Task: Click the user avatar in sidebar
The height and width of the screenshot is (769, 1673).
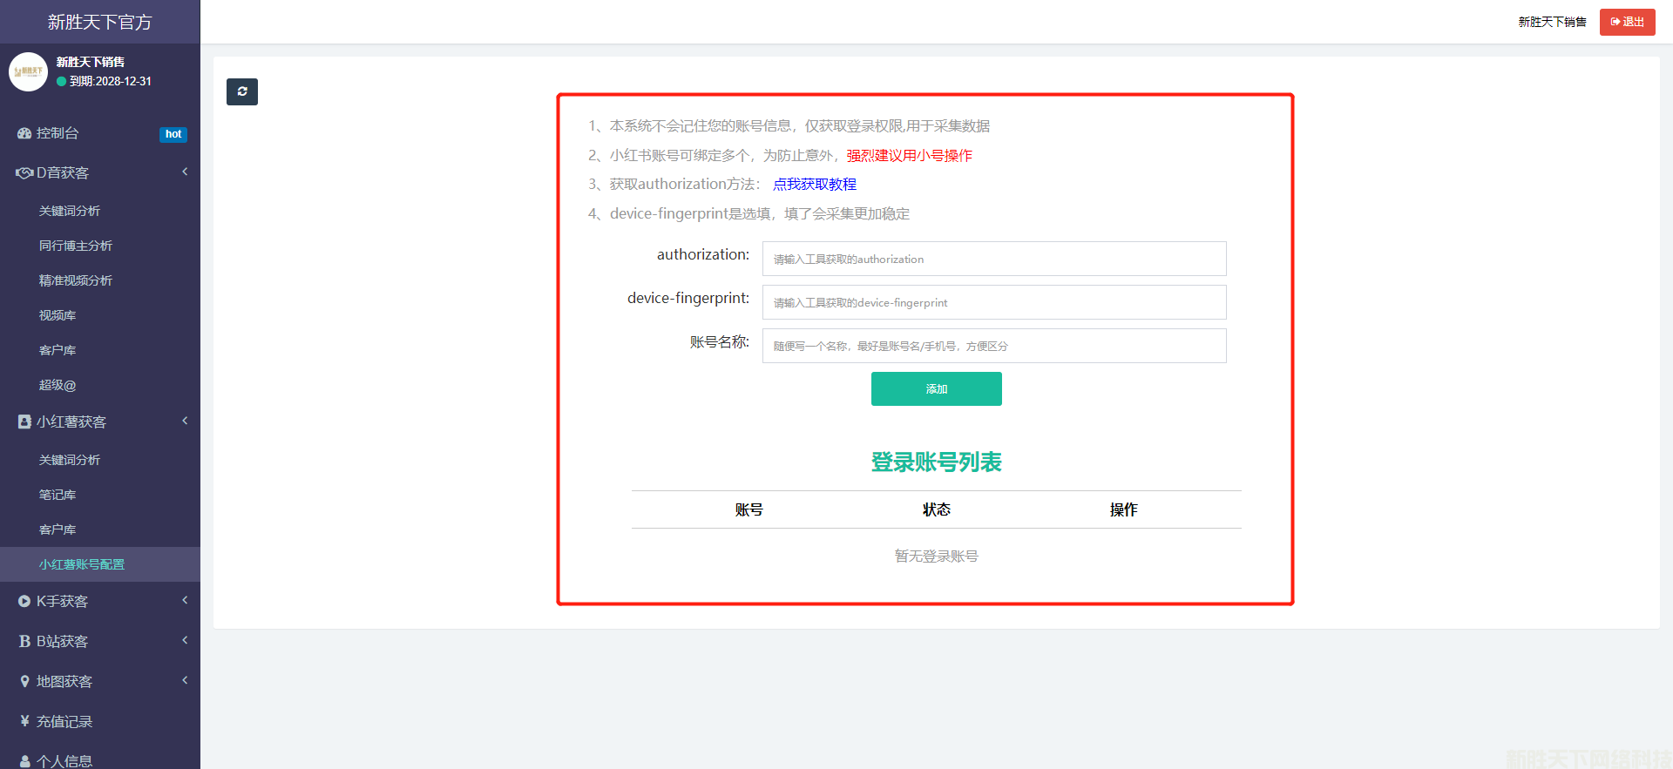Action: pyautogui.click(x=28, y=71)
